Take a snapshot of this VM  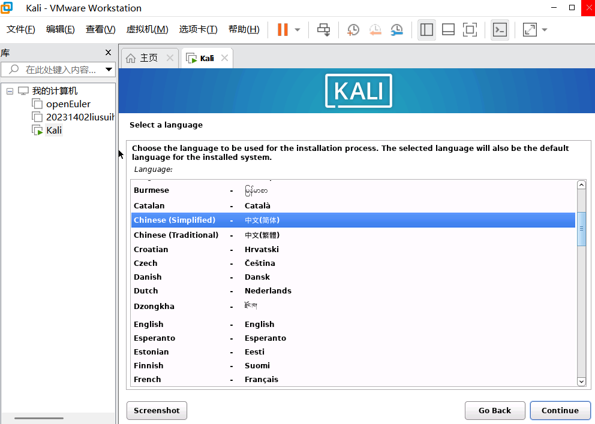click(x=353, y=29)
